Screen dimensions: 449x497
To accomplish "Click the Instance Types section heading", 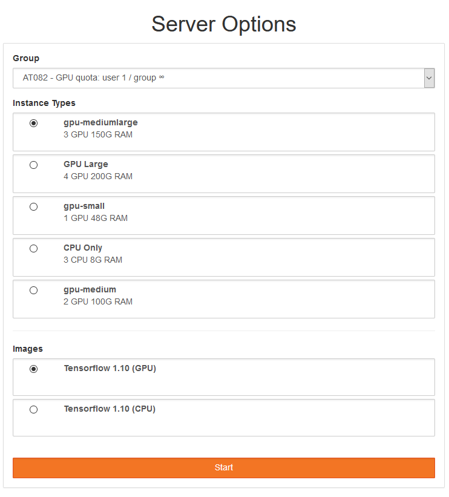I will (44, 103).
